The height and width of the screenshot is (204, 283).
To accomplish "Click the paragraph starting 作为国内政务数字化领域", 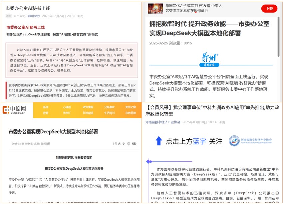I will [215, 177].
